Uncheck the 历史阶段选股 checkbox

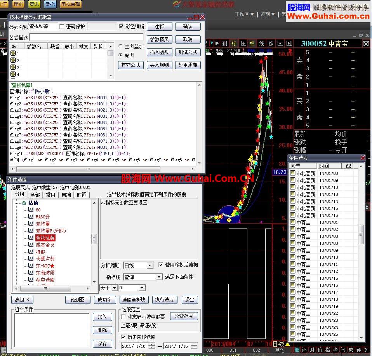[123, 337]
